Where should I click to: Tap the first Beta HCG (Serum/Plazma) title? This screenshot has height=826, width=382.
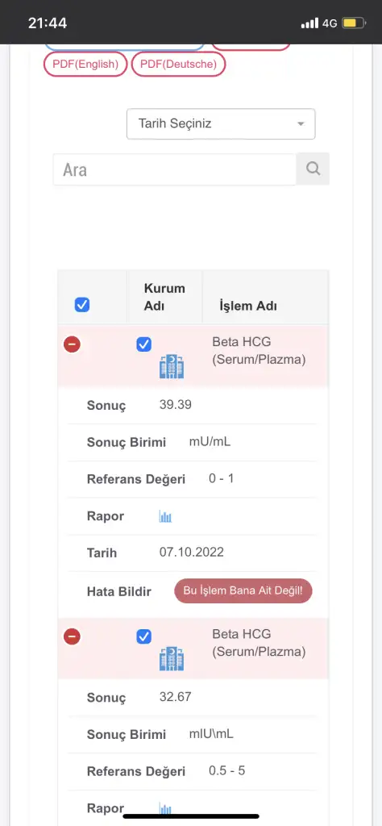pos(259,351)
